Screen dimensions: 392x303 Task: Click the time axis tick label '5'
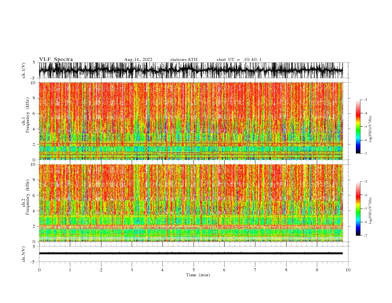point(194,270)
